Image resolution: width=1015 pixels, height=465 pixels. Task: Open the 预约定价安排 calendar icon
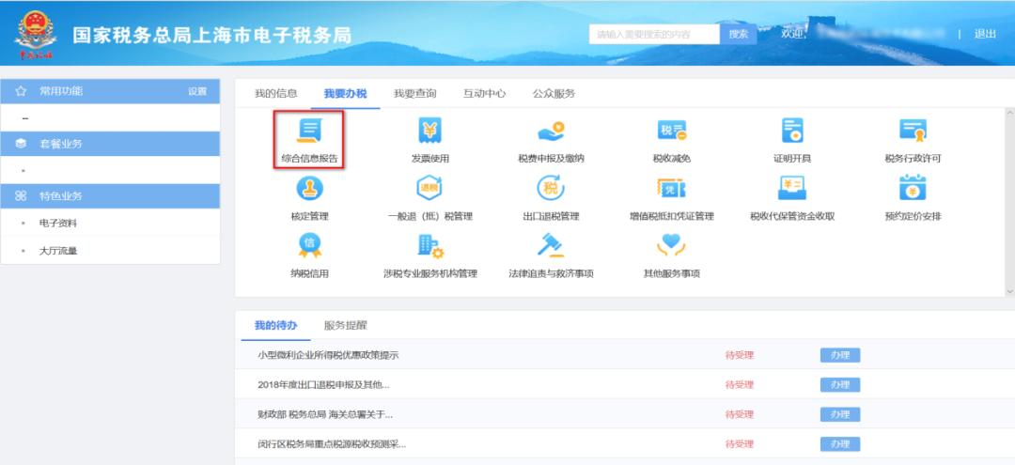point(913,188)
